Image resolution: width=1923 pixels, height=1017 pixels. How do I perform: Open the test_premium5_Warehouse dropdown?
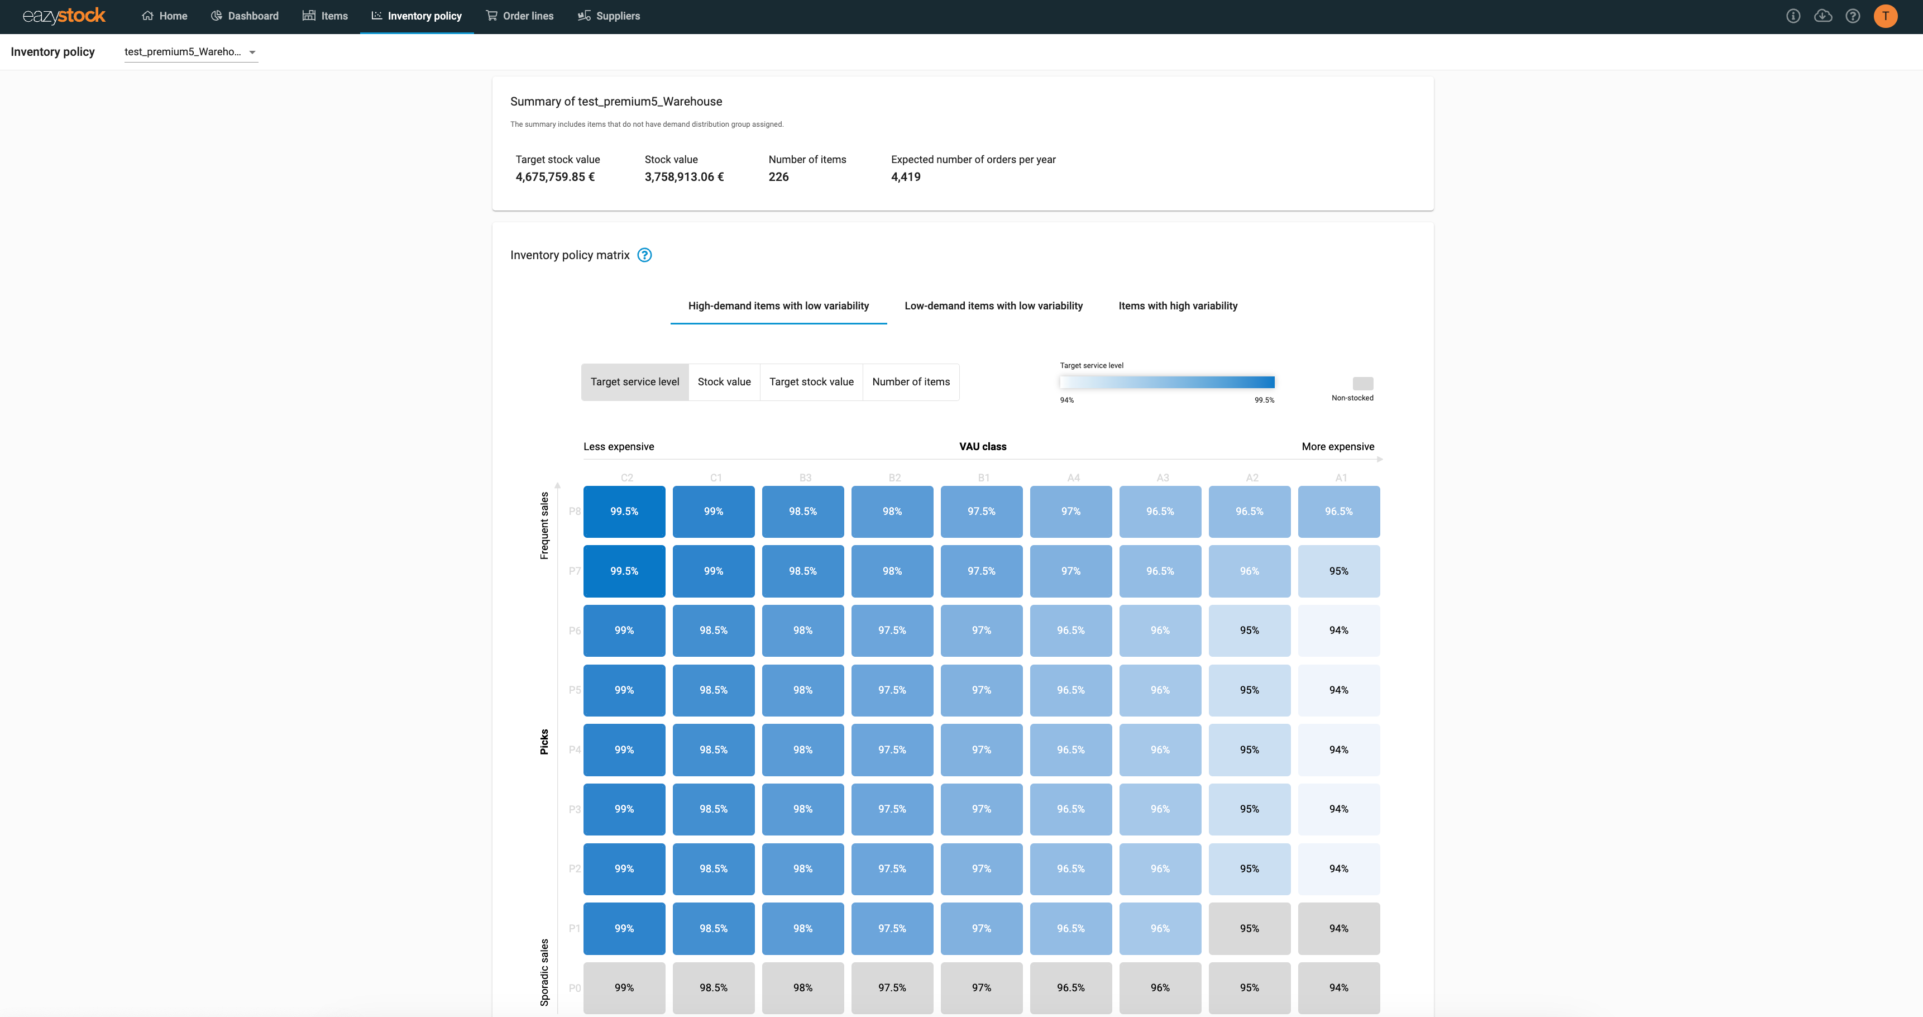[x=190, y=51]
